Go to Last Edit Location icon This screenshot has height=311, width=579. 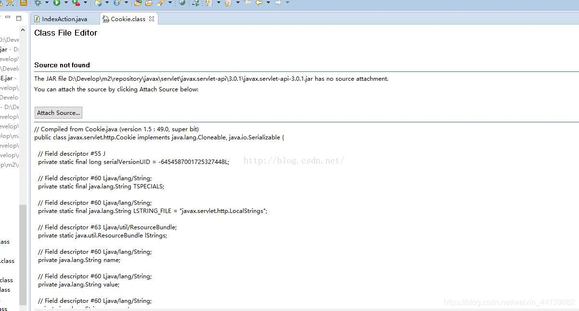point(247,2)
